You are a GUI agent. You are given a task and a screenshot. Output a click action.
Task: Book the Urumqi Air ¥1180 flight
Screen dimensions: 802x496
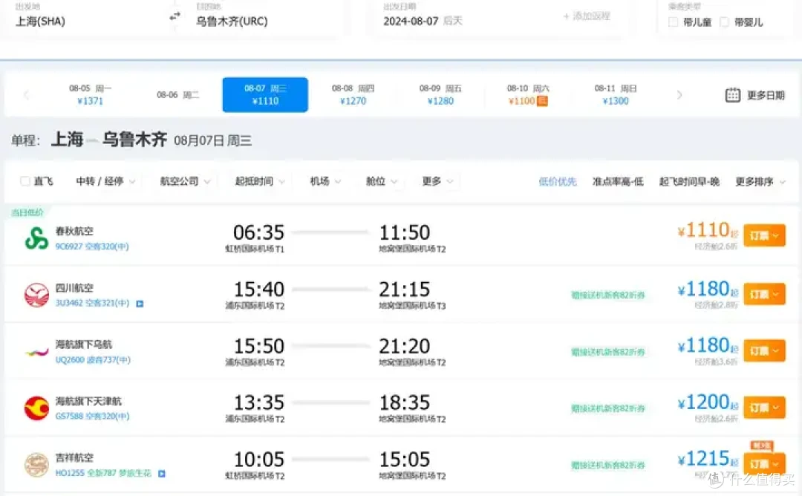coord(764,350)
